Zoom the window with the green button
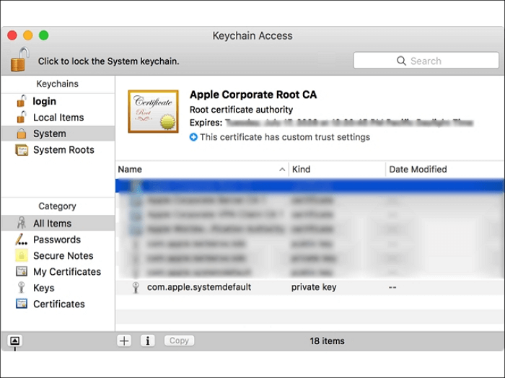Viewport: 505px width, 378px height. (x=44, y=35)
